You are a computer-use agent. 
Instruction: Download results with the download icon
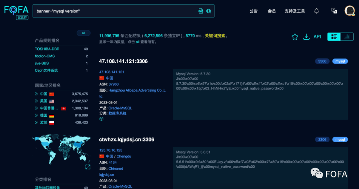click(x=306, y=37)
